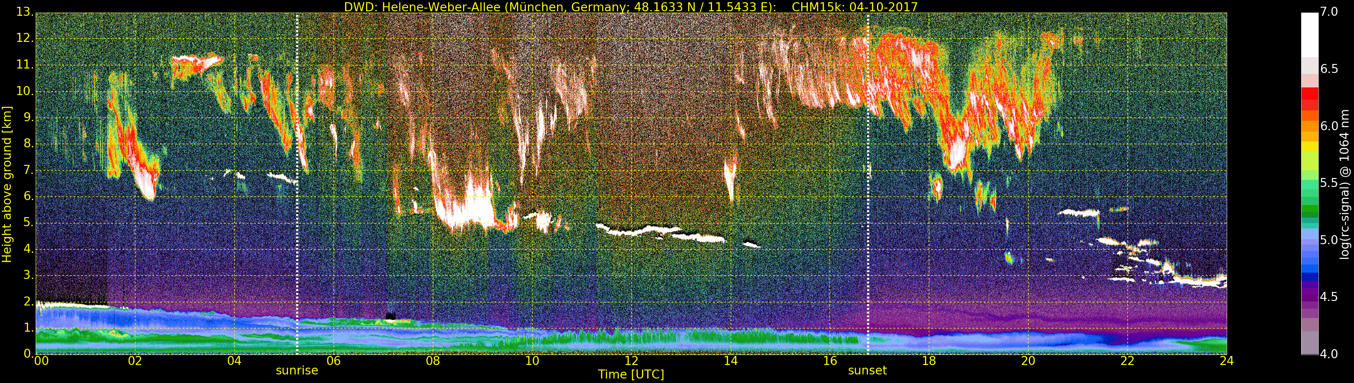Click the '5.5' colorbar tick label

pyautogui.click(x=1329, y=182)
